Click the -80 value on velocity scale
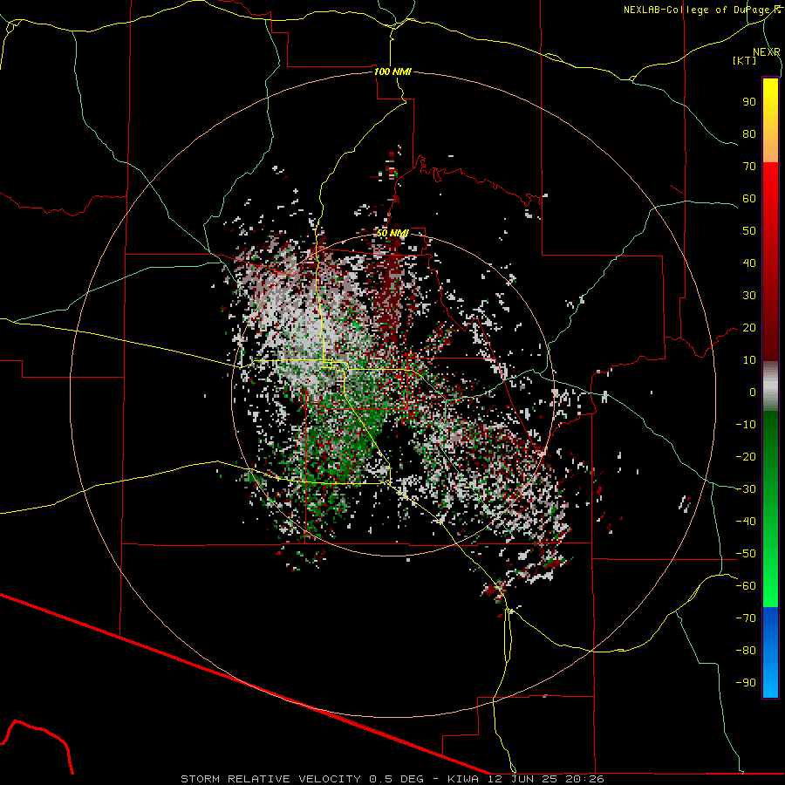This screenshot has height=785, width=785. coord(746,651)
